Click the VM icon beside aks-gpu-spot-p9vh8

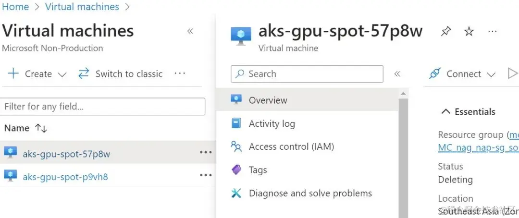(x=11, y=176)
